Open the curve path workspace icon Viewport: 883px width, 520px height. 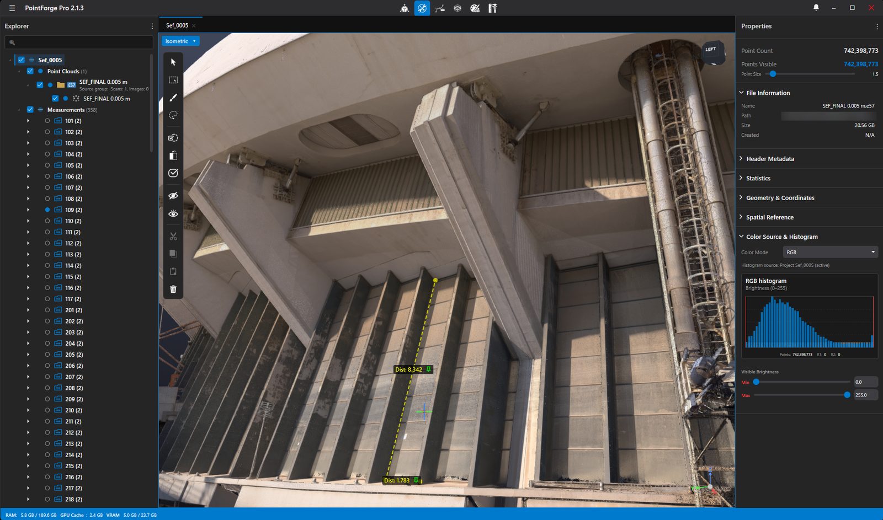(x=440, y=8)
